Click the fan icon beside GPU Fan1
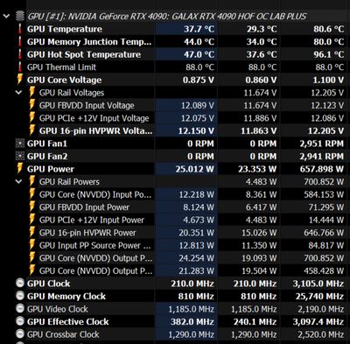350x344 pixels. (x=20, y=144)
